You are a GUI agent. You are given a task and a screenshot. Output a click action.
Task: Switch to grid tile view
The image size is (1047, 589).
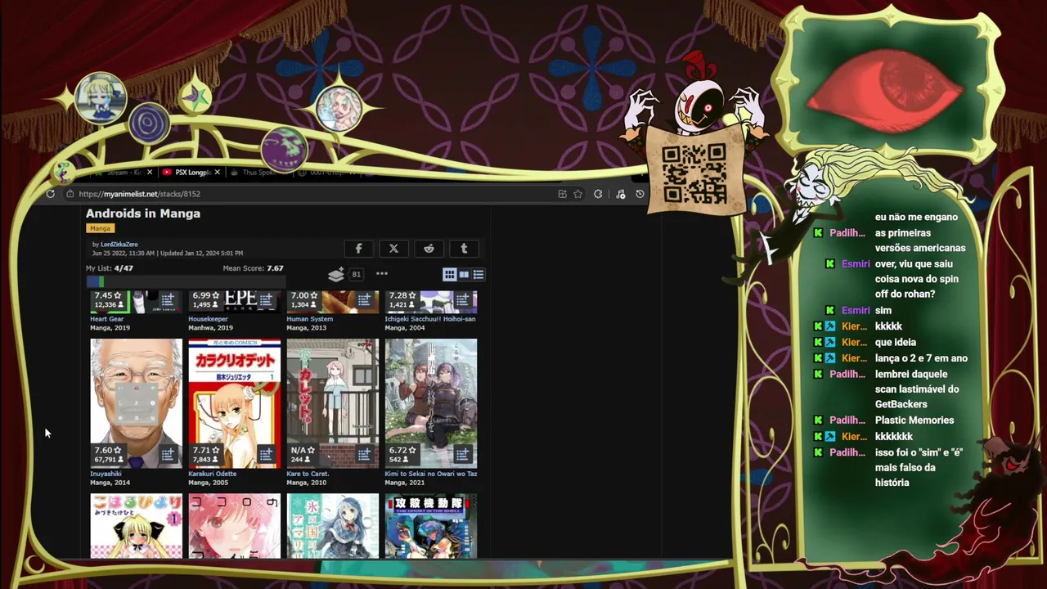(x=449, y=274)
